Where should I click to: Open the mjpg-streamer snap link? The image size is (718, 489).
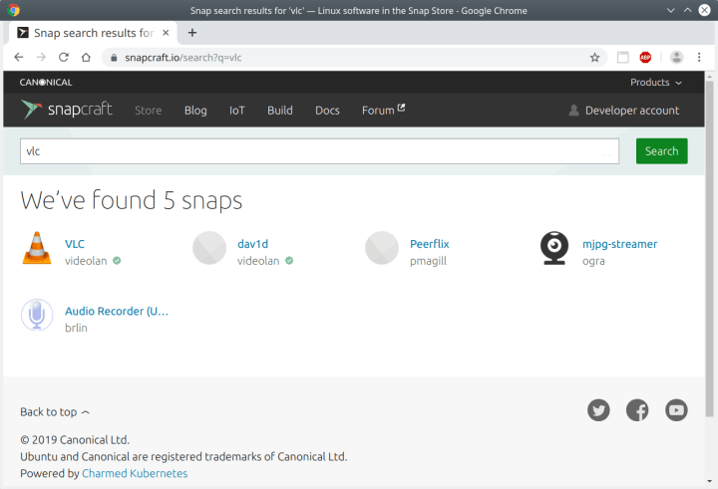coord(619,244)
